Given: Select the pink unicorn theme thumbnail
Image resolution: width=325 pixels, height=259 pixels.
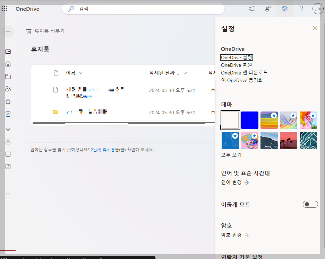Looking at the screenshot, I should click(x=308, y=120).
